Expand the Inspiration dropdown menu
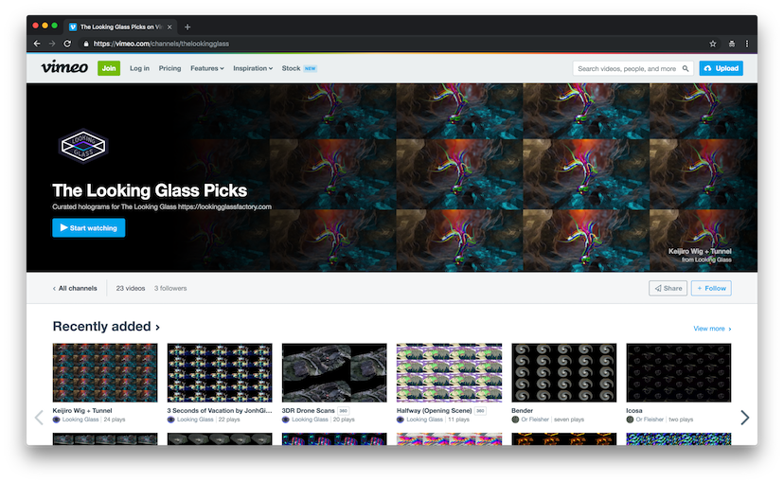 253,68
